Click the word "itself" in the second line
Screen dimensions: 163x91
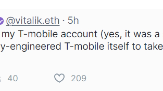coord(118,46)
